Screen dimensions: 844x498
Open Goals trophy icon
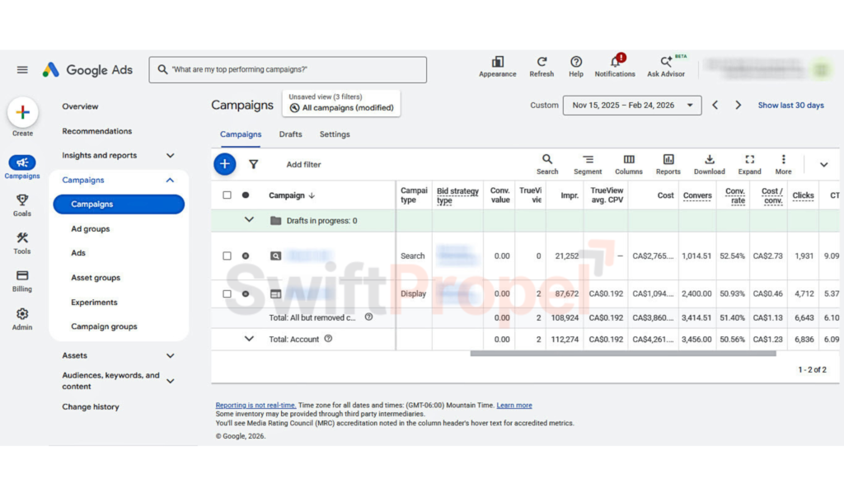[x=22, y=205]
